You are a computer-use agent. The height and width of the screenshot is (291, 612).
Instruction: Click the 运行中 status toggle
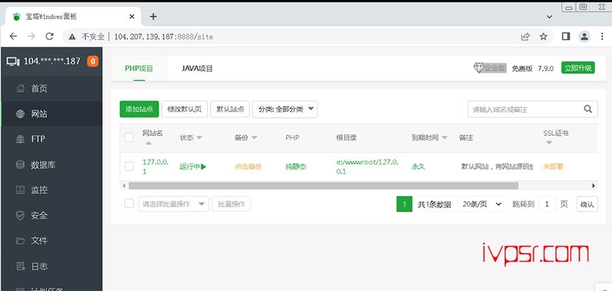193,167
